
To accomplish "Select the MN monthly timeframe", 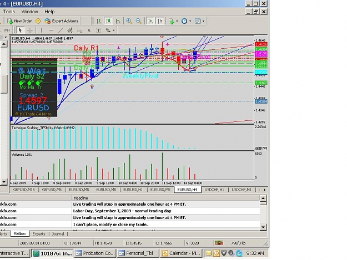I will point(7,30).
